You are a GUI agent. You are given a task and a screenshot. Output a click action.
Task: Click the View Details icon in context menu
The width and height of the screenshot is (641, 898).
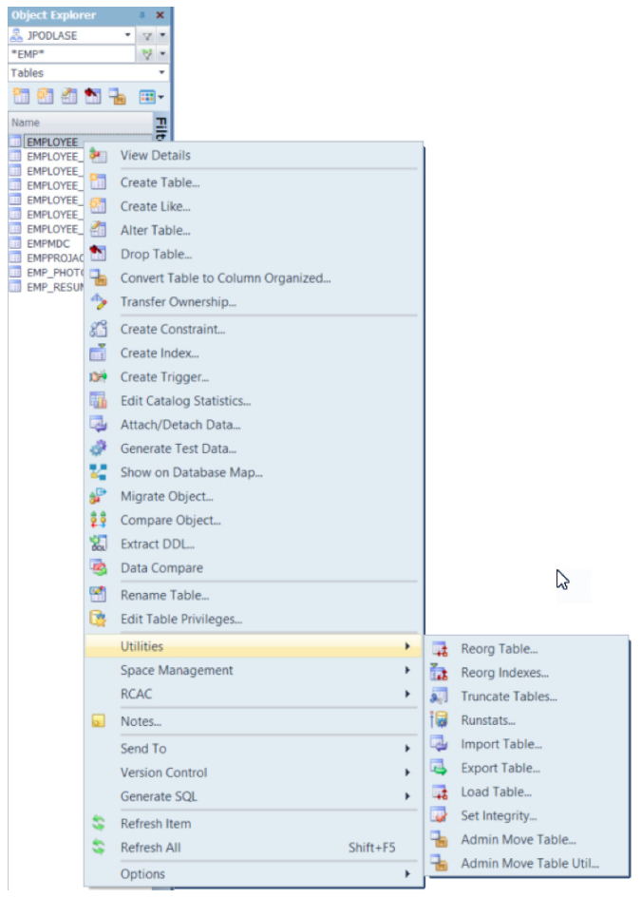coord(98,155)
